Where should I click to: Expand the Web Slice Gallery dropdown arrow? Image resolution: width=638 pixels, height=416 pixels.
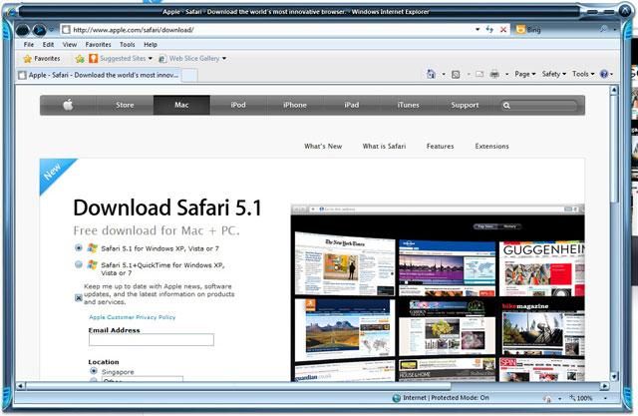[x=224, y=59]
